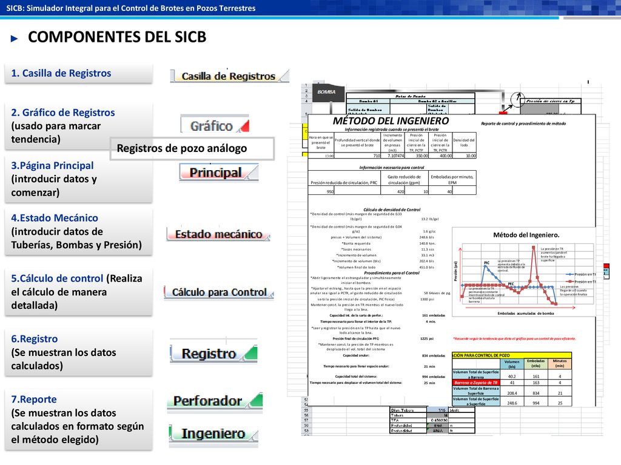The height and width of the screenshot is (465, 621).
Task: Click the '7.Reporte' description panel
Action: point(78,420)
